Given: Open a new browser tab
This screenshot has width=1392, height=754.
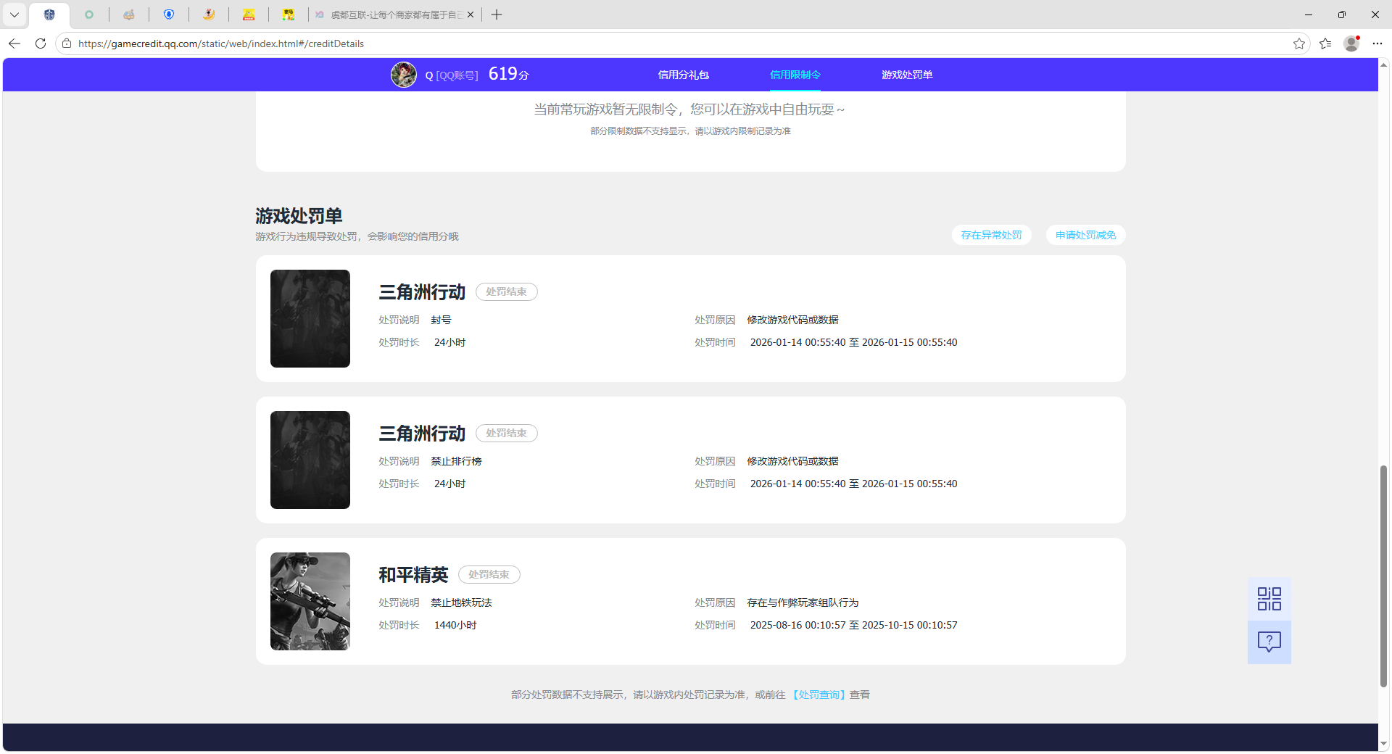Looking at the screenshot, I should 497,14.
